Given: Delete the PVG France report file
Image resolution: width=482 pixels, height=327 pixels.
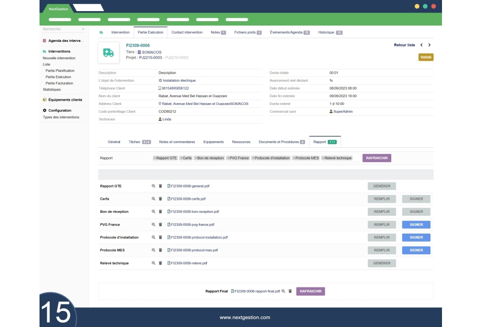Looking at the screenshot, I should (x=161, y=225).
